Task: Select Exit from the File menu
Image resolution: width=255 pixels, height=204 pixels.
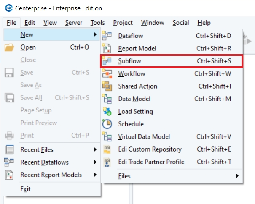Action: pyautogui.click(x=26, y=189)
